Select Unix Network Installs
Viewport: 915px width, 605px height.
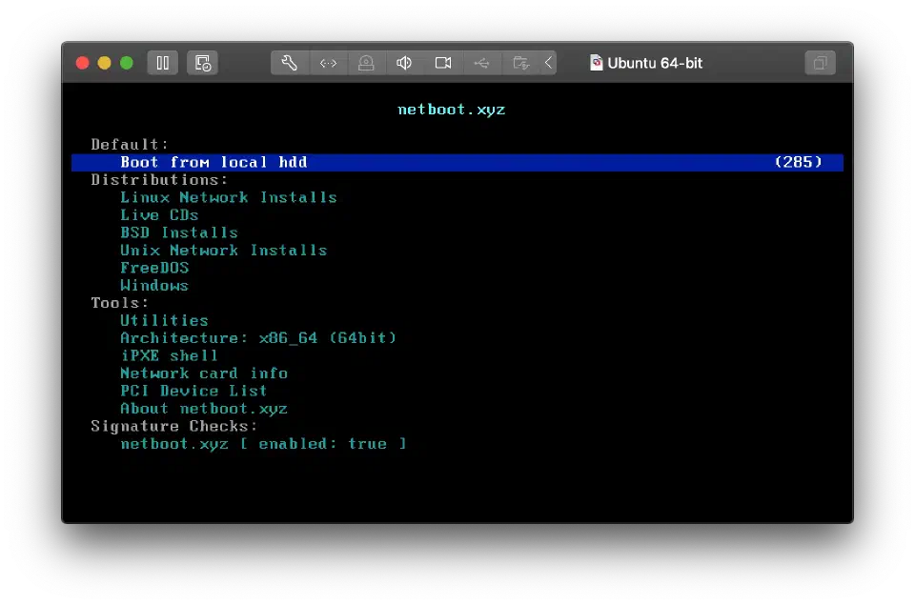coord(223,250)
